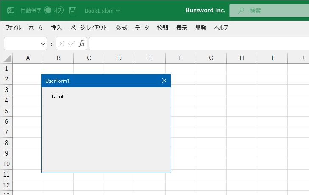
Task: Select row 1 header
Action: (6, 69)
